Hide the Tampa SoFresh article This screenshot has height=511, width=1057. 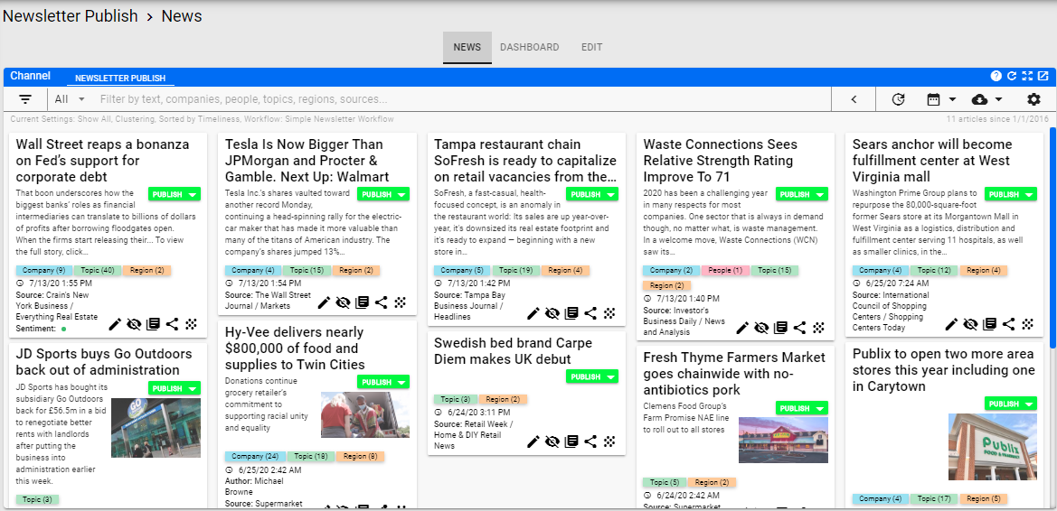(x=552, y=313)
